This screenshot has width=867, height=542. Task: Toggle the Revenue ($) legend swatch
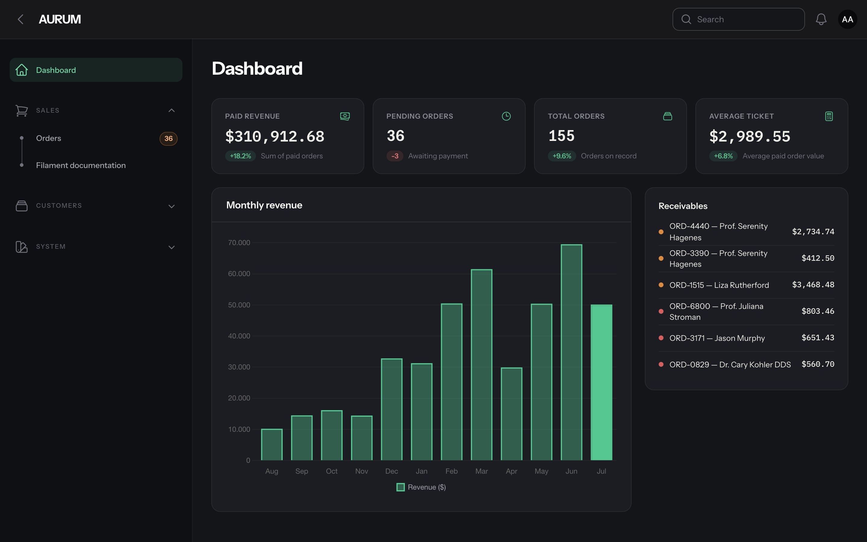click(x=401, y=487)
